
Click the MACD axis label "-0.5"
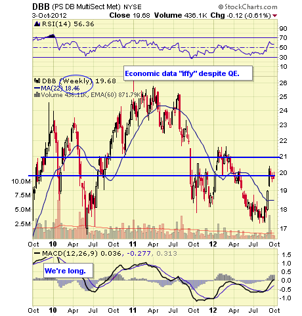click(285, 290)
